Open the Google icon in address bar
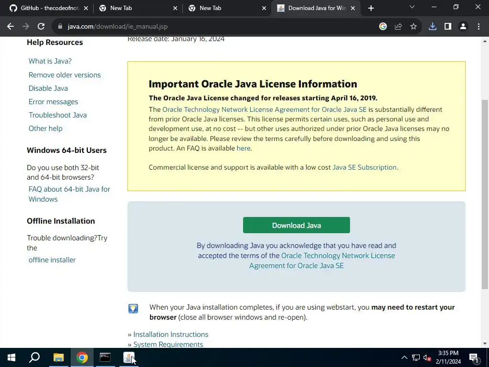Screen dimensions: 489x367 [x=383, y=27]
